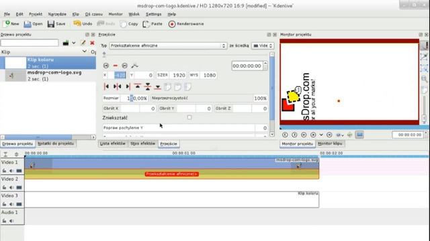This screenshot has height=241, width=430.
Task: Click the add clip icon in project tree
Action: point(66,43)
